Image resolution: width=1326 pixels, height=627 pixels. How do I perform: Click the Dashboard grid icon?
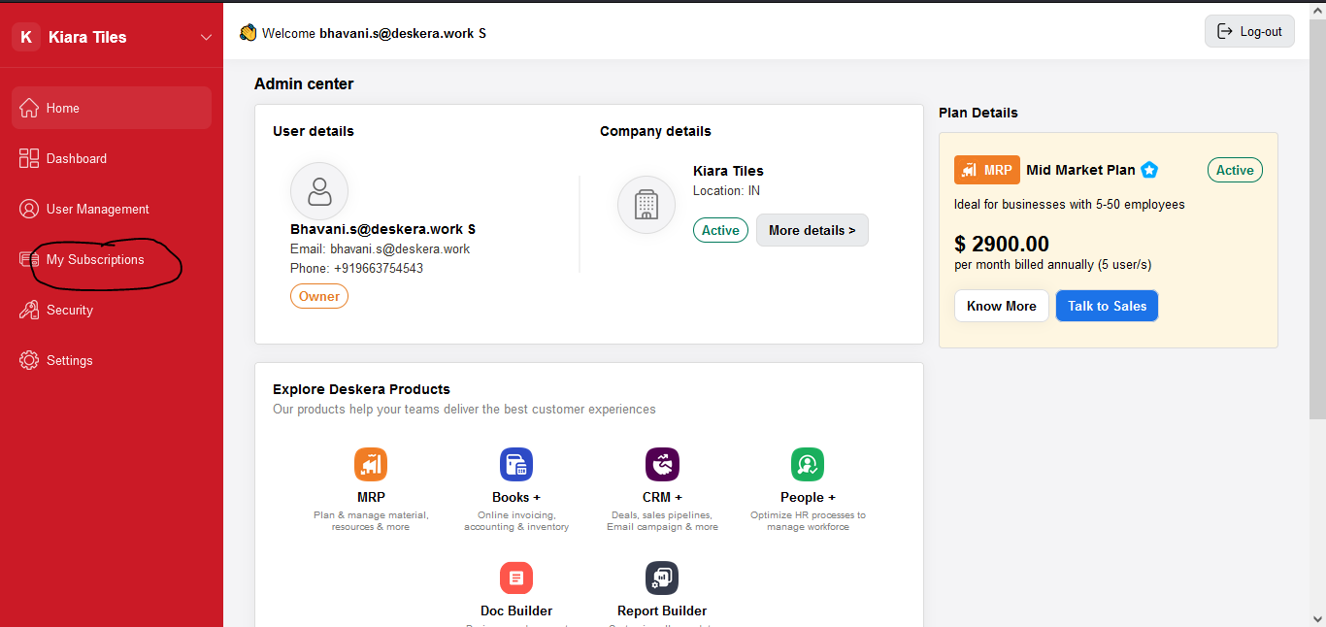coord(29,158)
